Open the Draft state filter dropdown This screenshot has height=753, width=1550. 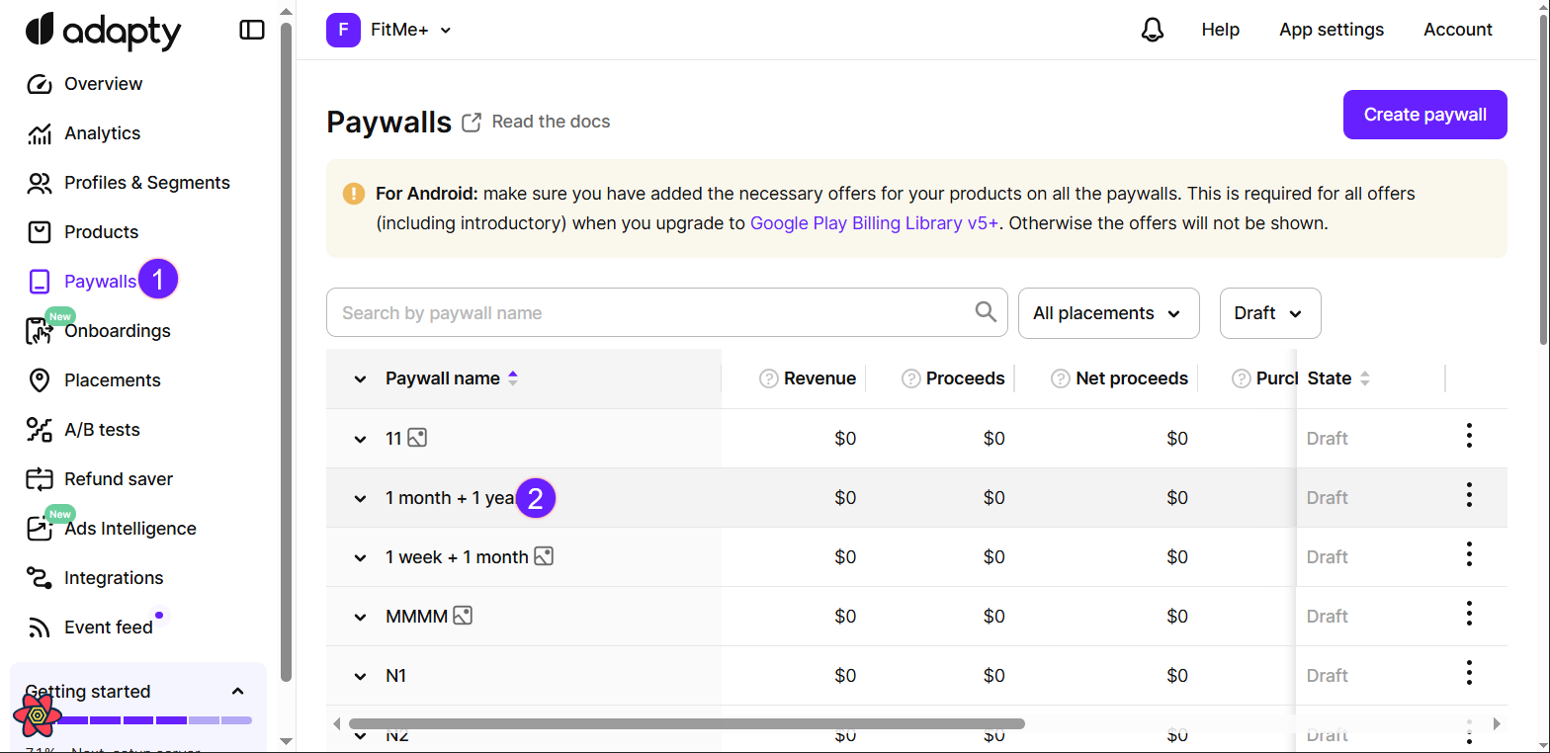click(x=1269, y=313)
